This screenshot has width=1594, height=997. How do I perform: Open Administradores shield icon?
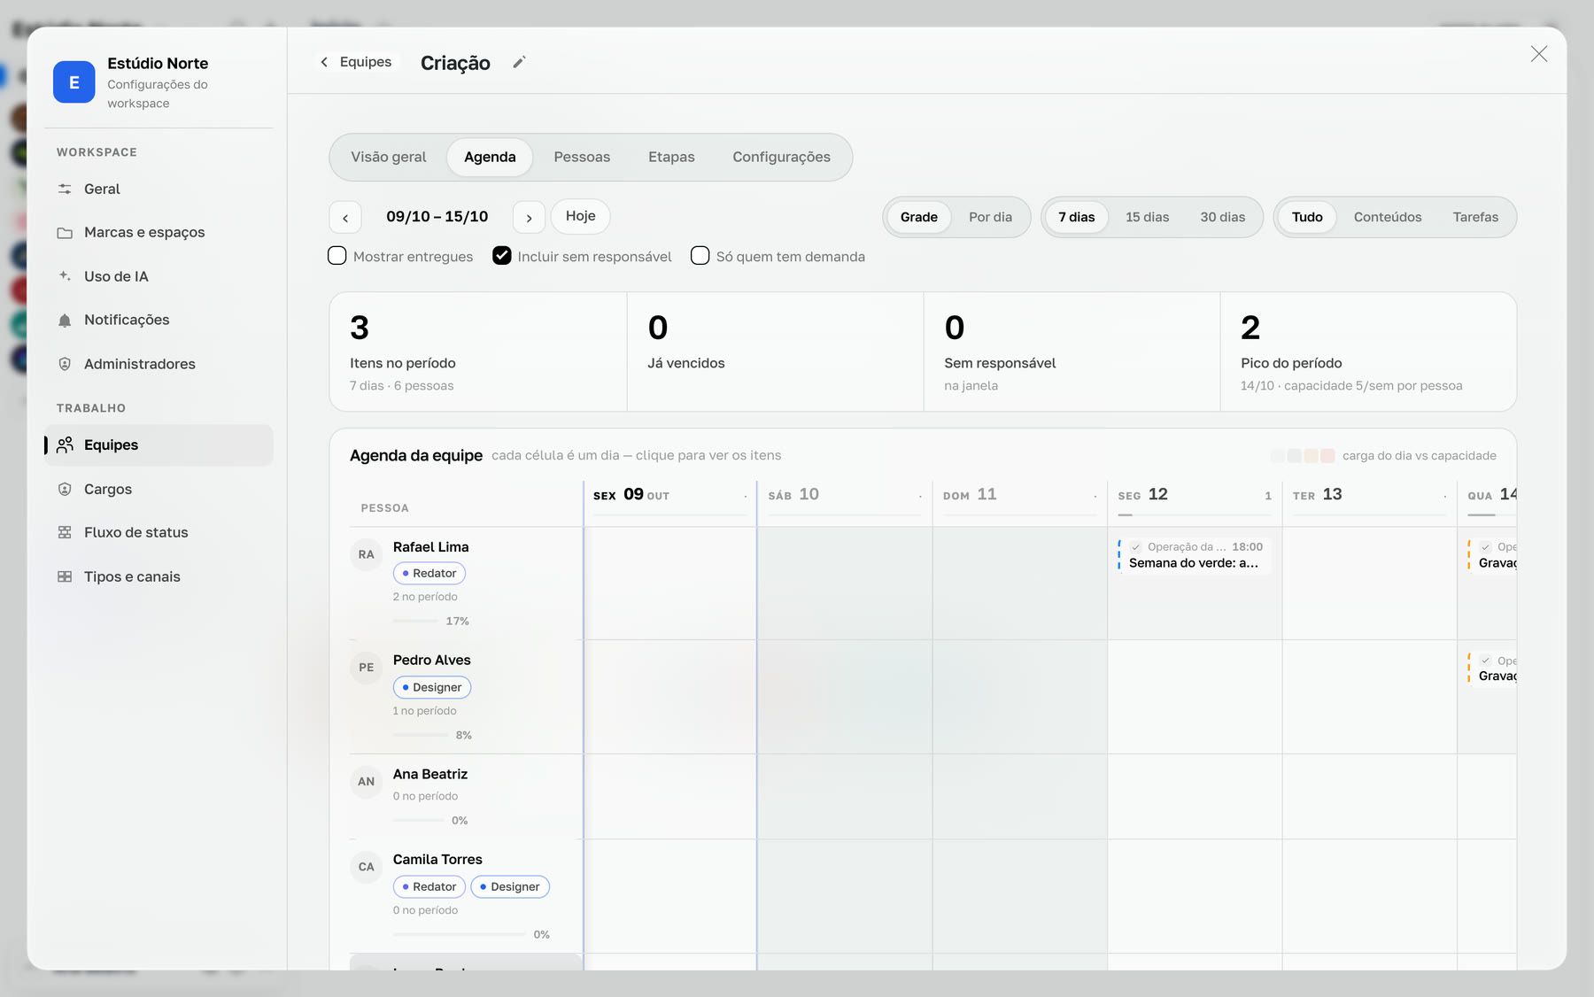pyautogui.click(x=65, y=364)
